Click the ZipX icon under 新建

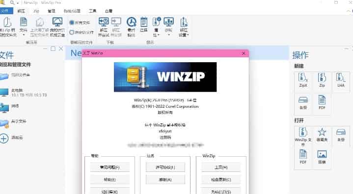[x=303, y=80]
